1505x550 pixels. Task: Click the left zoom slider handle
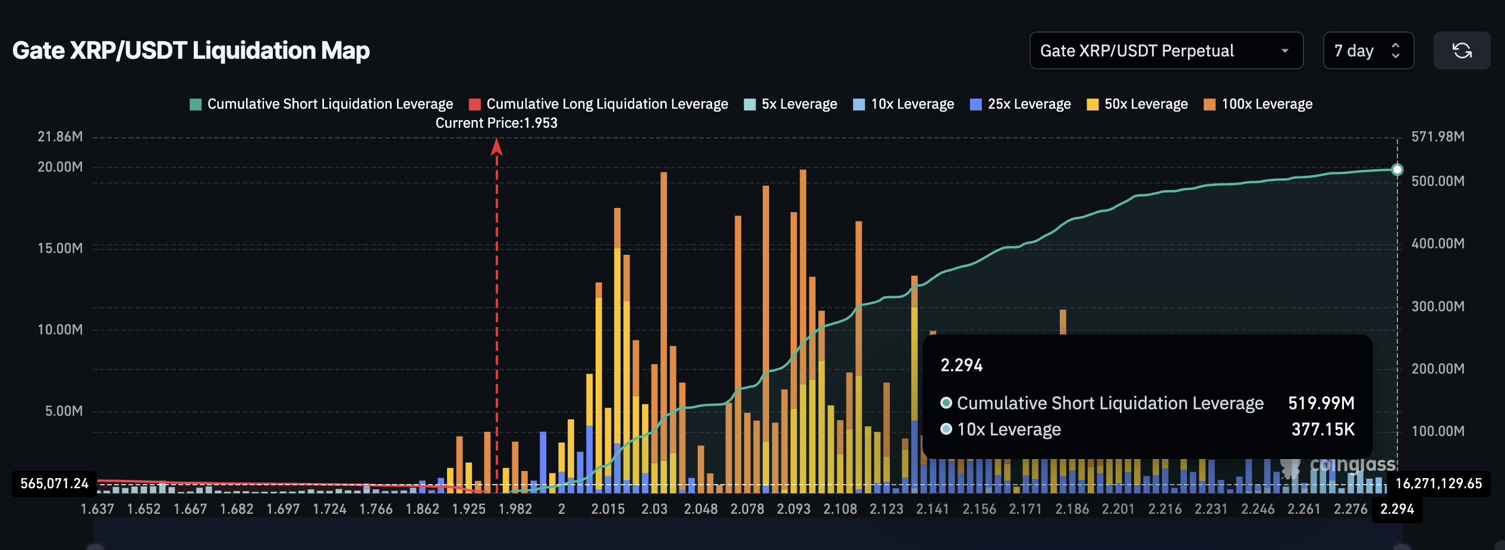click(95, 546)
